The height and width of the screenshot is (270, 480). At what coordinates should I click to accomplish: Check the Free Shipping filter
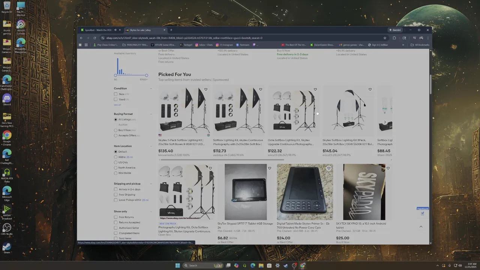(x=116, y=195)
